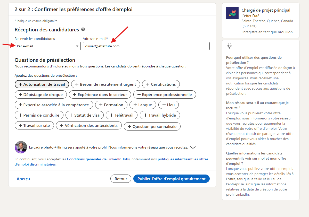Add the Expérience dans le secteur question
This screenshot has width=309, height=217.
pos(100,94)
